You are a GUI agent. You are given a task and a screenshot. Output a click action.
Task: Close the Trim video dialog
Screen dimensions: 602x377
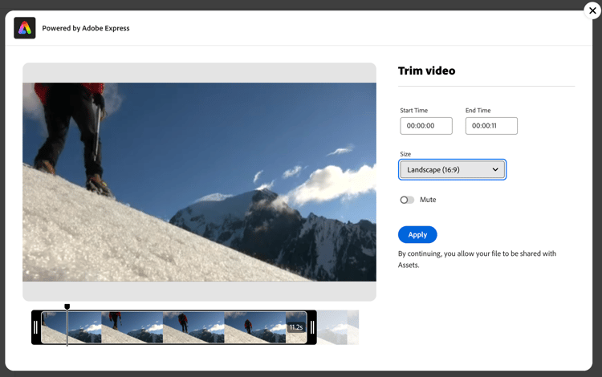click(592, 10)
